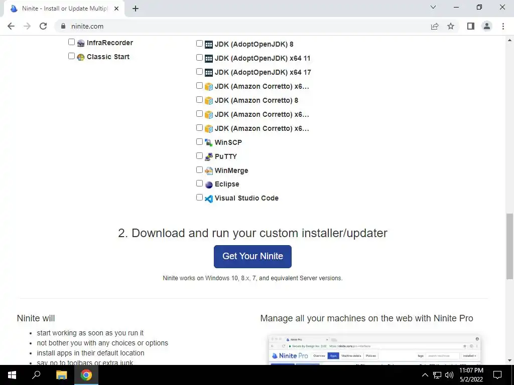Click the WinMerge app icon
514x385 pixels.
[x=208, y=171]
